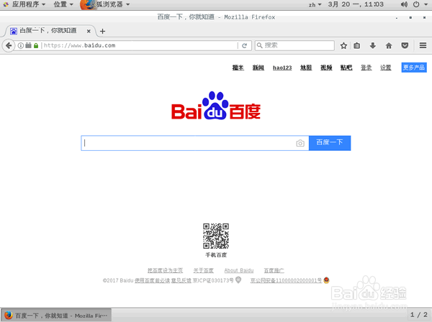The image size is (432, 322).
Task: Click the 京公网安备 registration number link
Action: click(x=286, y=280)
